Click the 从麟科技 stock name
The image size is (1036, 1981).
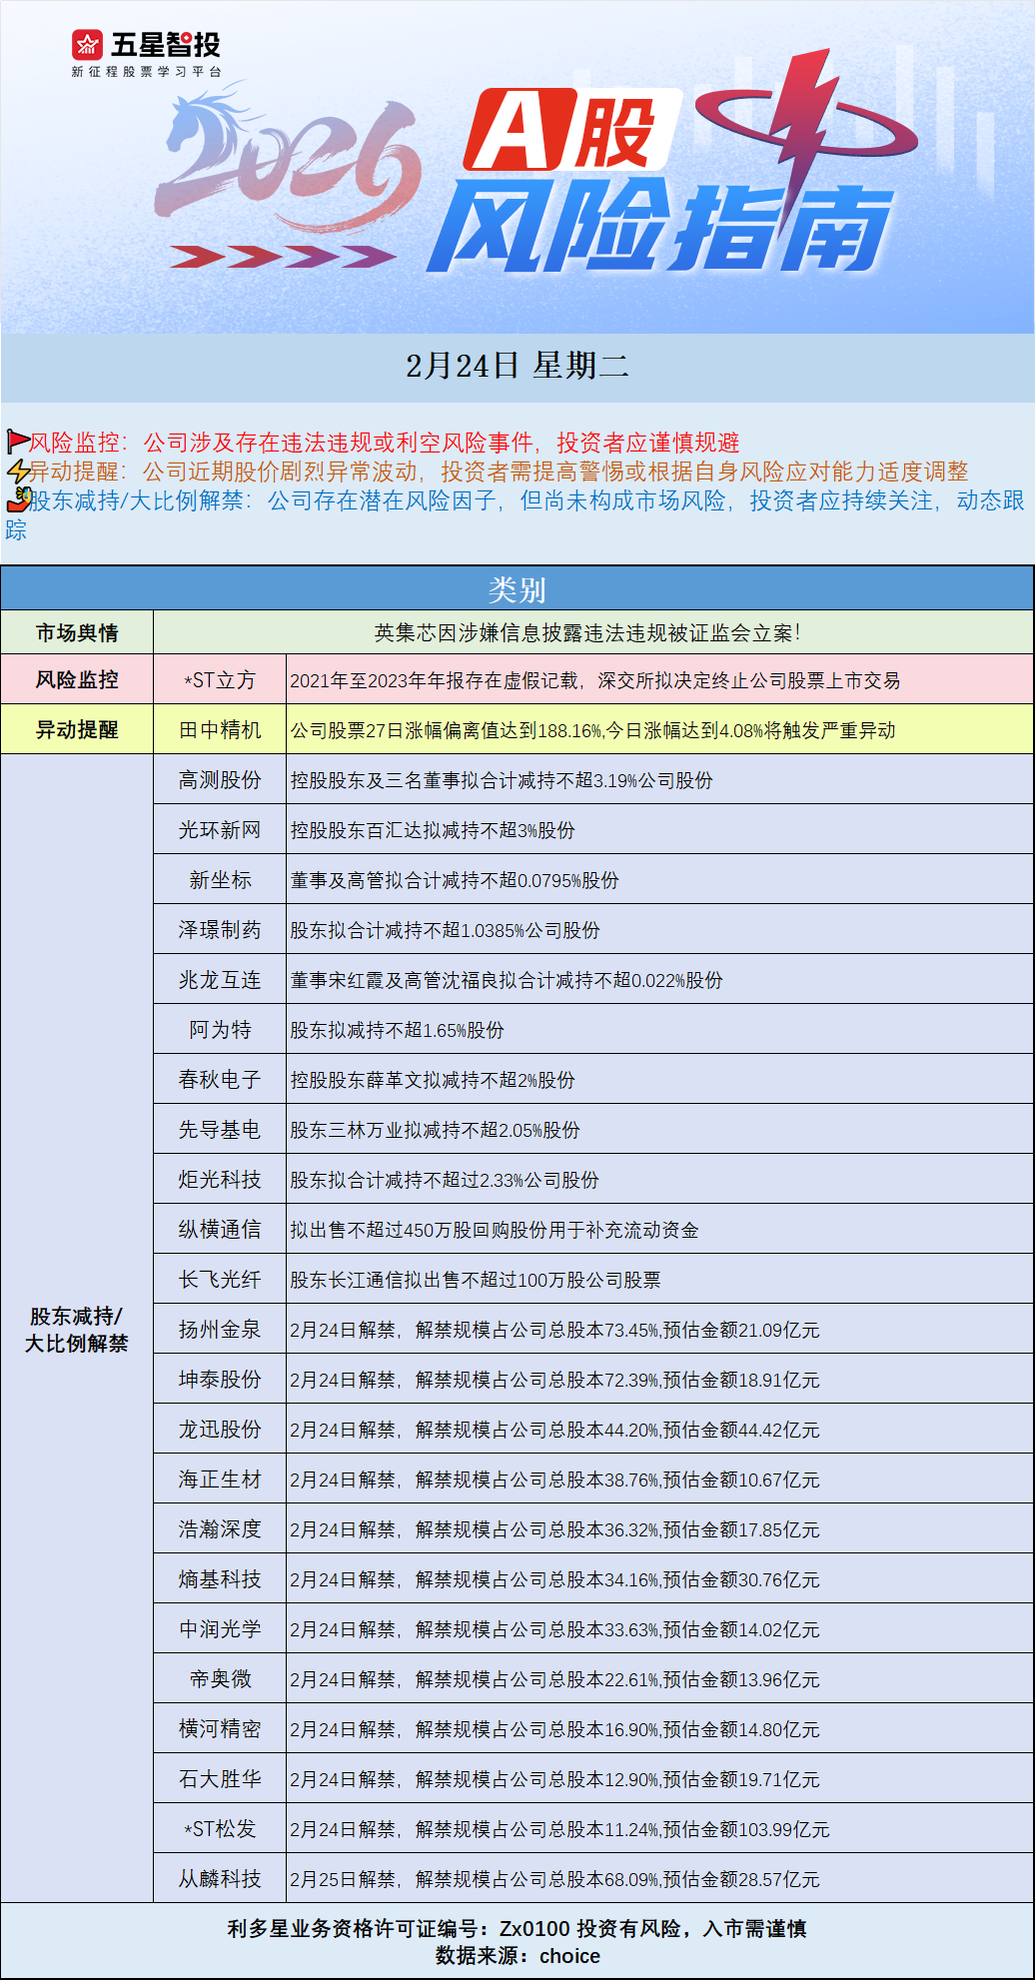pos(220,1879)
